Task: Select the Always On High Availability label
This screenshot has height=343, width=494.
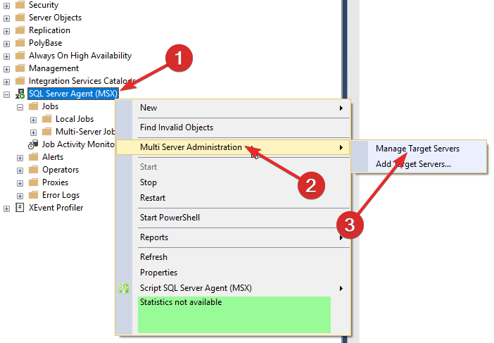Action: click(80, 56)
